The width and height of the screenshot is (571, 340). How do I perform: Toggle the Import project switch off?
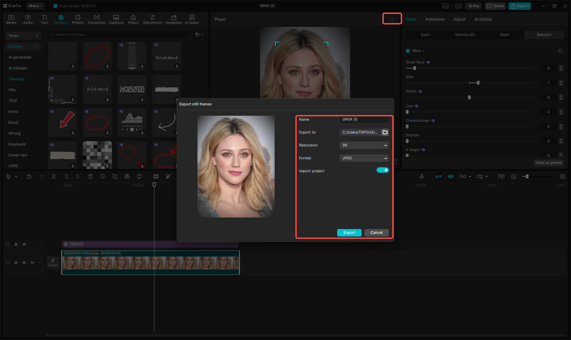(x=382, y=170)
